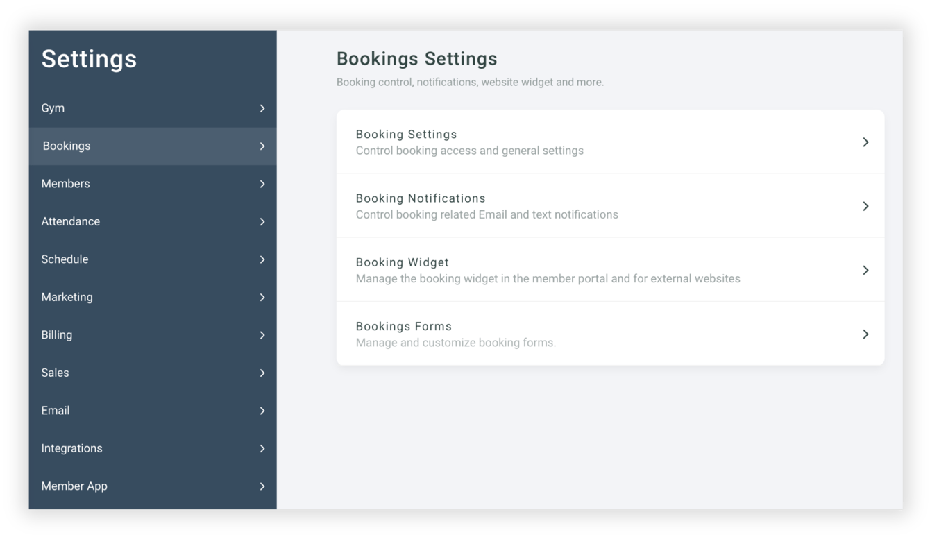Click 'Control booking related Email and text notifications'
This screenshot has height=537, width=930.
pyautogui.click(x=487, y=214)
